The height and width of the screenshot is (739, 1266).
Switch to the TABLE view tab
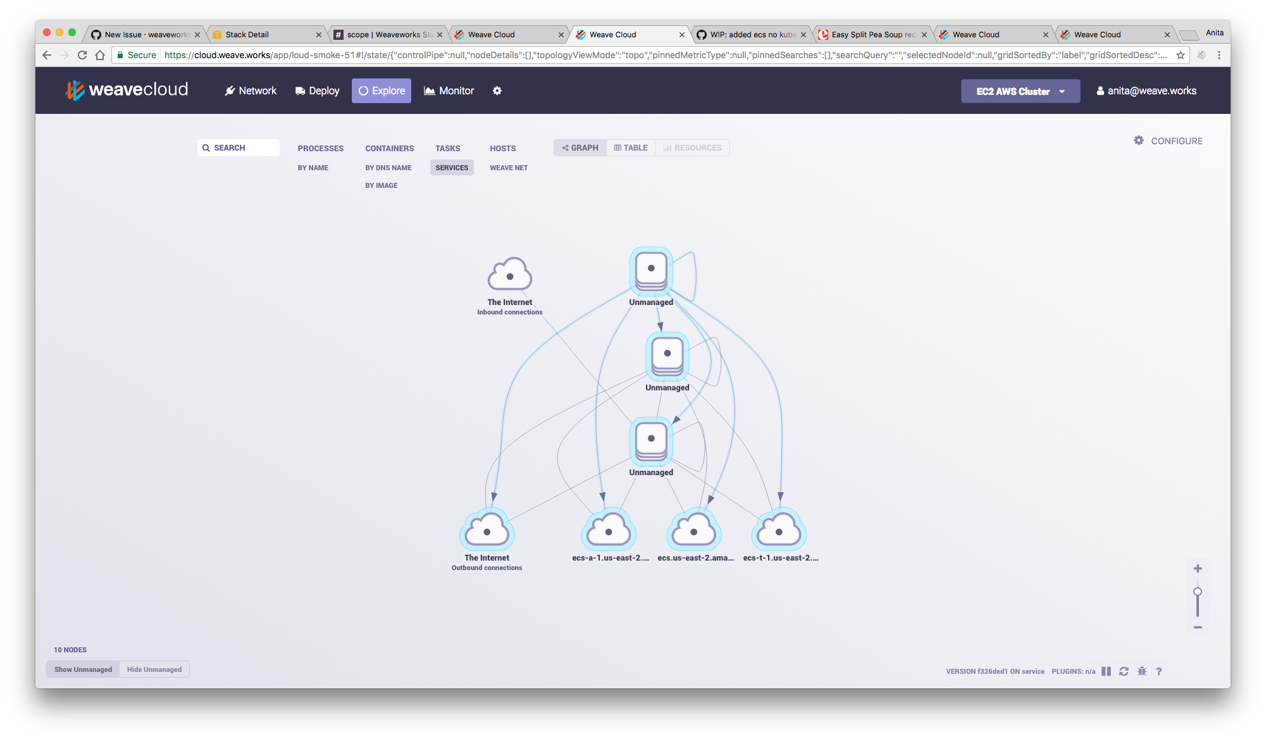631,147
